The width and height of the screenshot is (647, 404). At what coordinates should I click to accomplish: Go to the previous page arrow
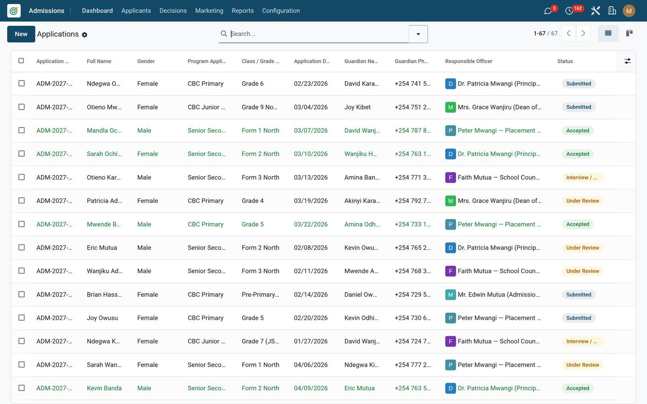[569, 34]
